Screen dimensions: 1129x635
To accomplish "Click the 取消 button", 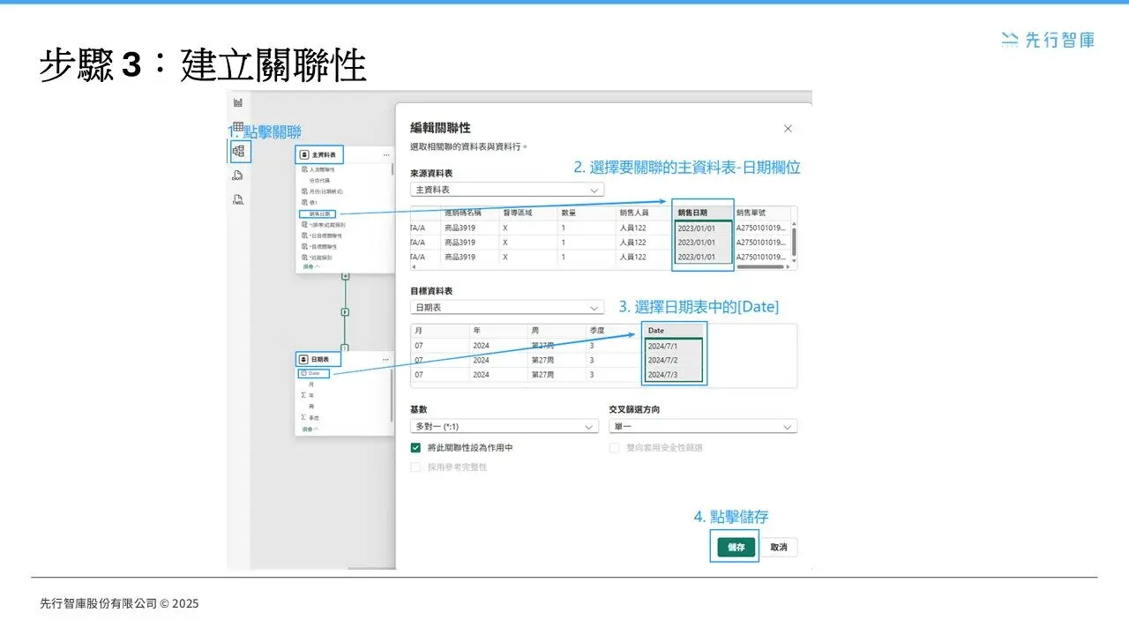I will pyautogui.click(x=779, y=548).
